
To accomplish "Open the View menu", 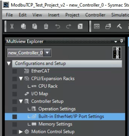I will point(37,15).
